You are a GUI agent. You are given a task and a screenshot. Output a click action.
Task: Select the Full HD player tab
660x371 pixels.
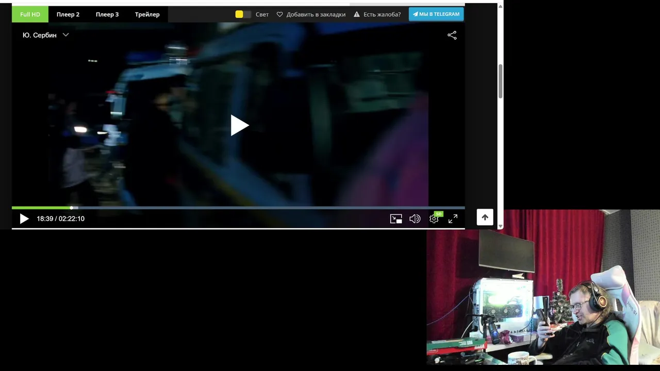(x=30, y=14)
